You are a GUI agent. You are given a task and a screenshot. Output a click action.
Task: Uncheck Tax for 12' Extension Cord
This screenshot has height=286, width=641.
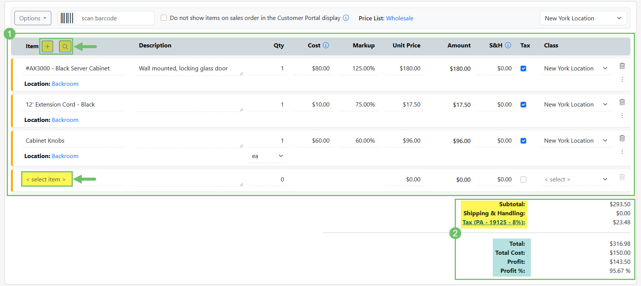pyautogui.click(x=523, y=105)
